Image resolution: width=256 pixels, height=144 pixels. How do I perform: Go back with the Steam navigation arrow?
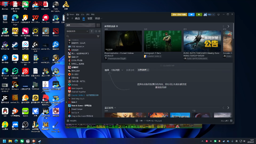[68, 19]
